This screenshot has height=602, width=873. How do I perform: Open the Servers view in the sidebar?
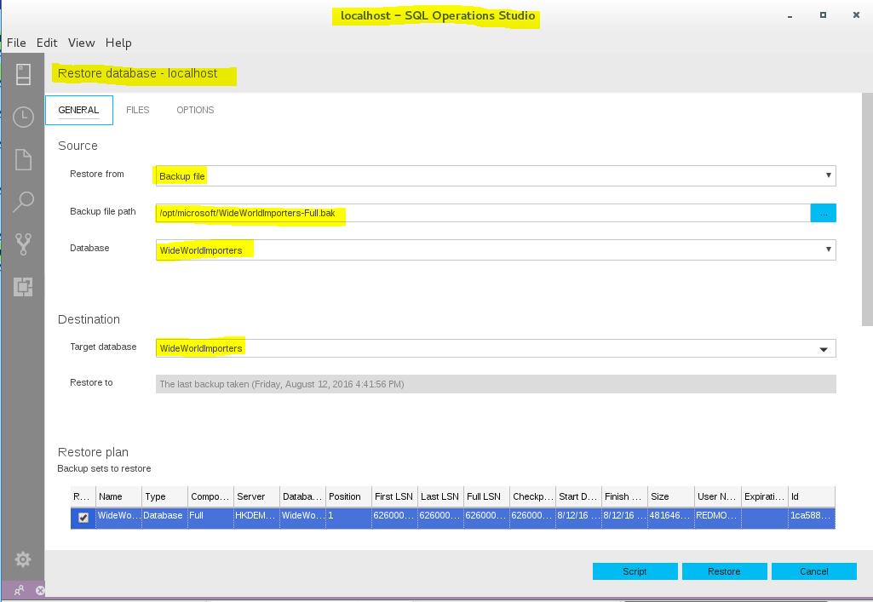pyautogui.click(x=23, y=75)
